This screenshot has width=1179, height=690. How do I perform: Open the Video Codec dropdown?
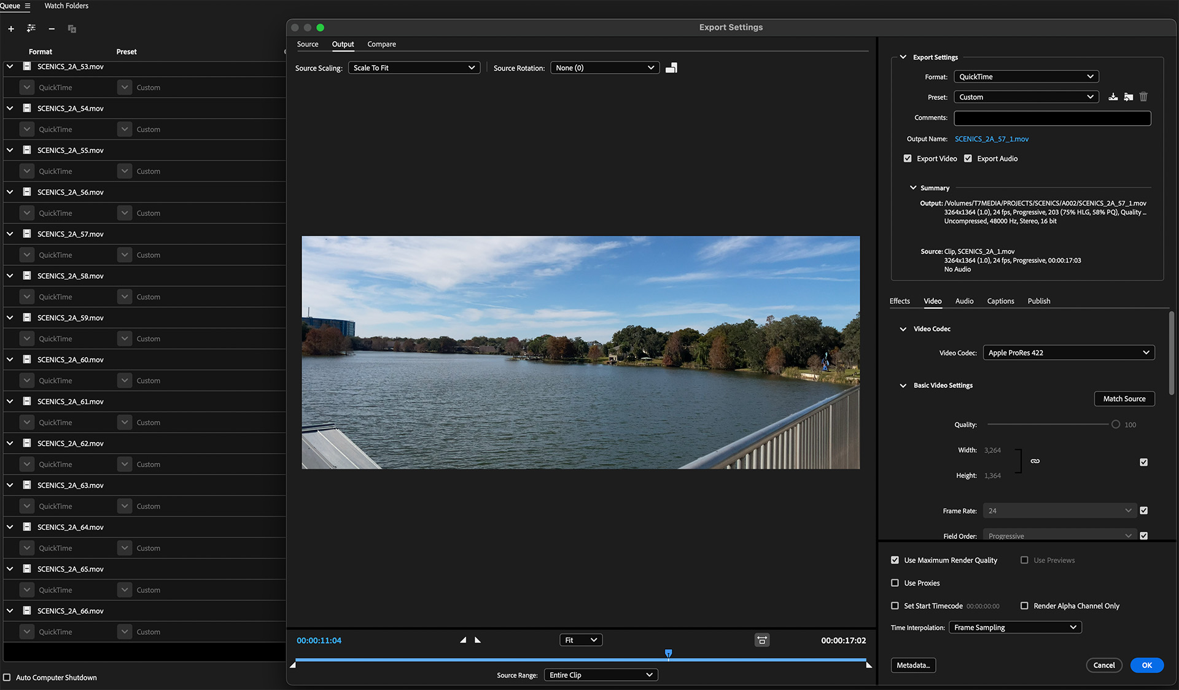[x=1068, y=352]
